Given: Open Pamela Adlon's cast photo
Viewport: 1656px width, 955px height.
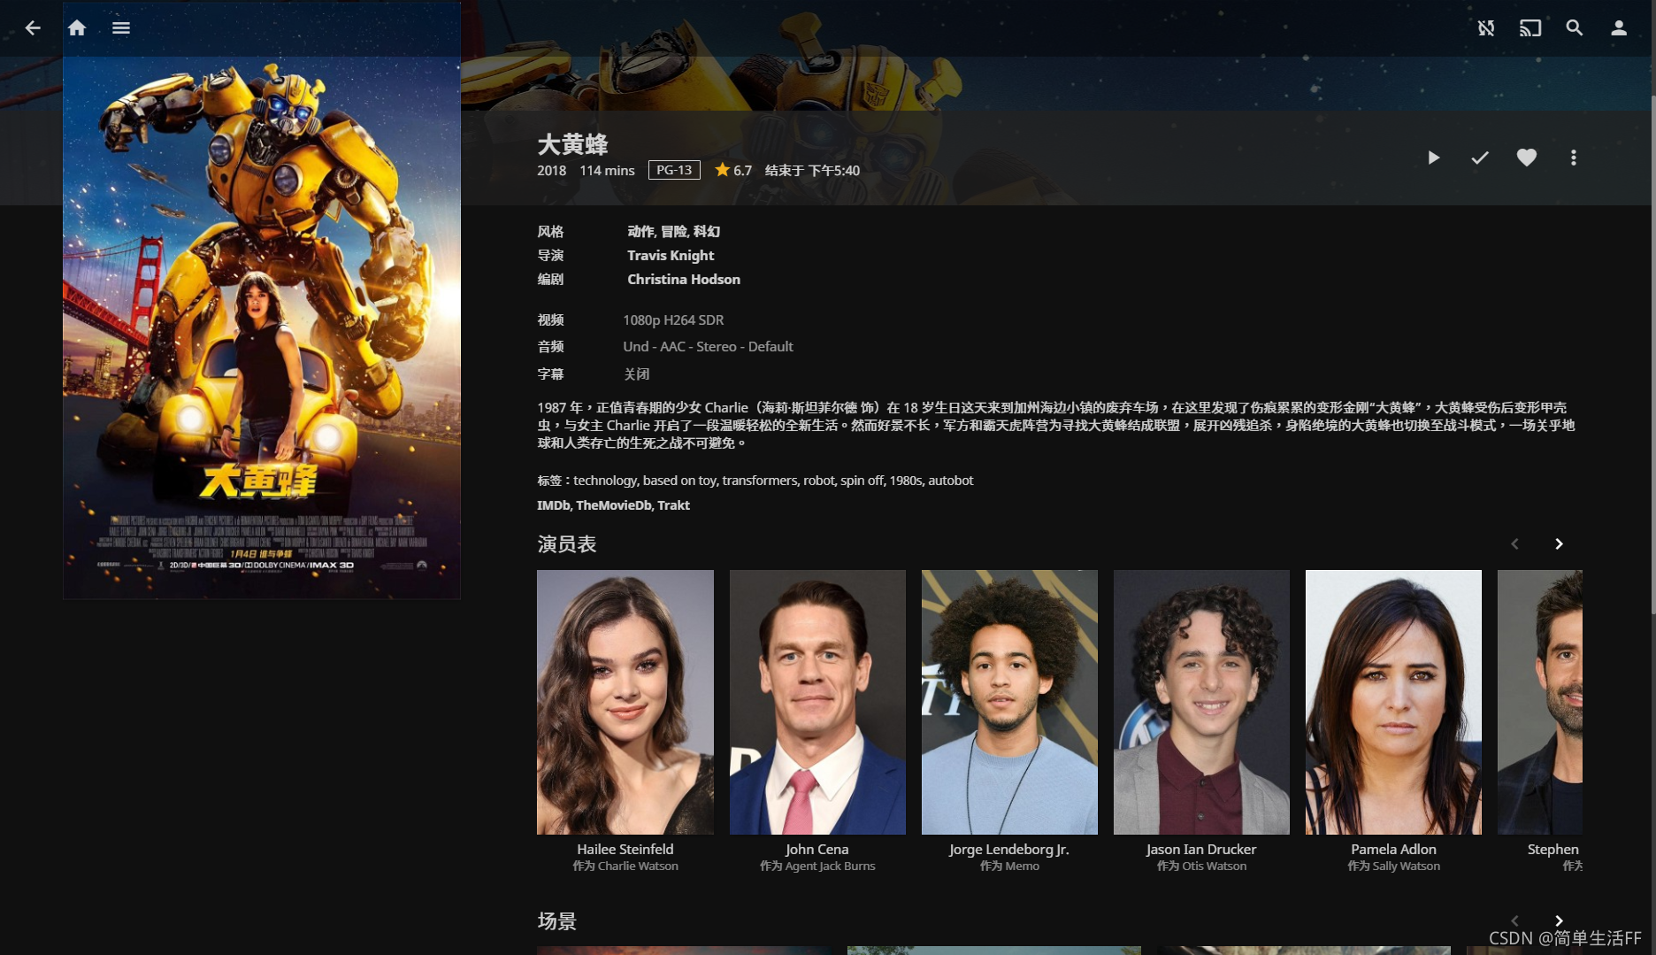Looking at the screenshot, I should click(x=1393, y=702).
